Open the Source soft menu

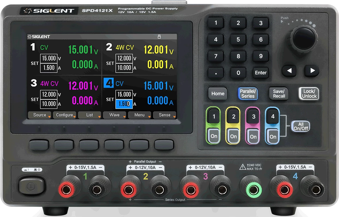(40, 115)
